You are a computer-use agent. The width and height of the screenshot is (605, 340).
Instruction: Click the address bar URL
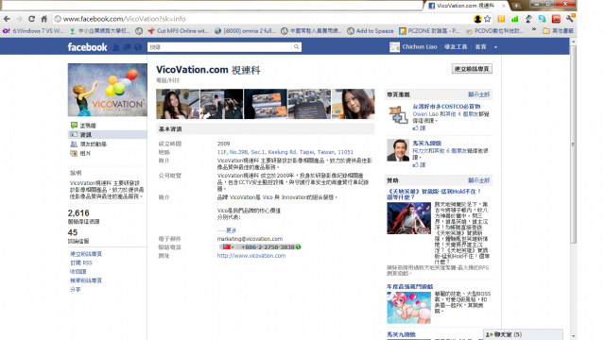point(124,19)
